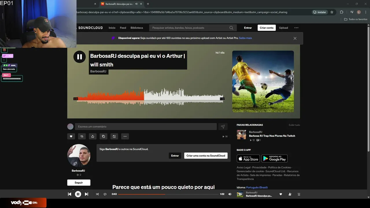Click Criar uma conta na SoundCloud
The image size is (370, 208).
206,155
